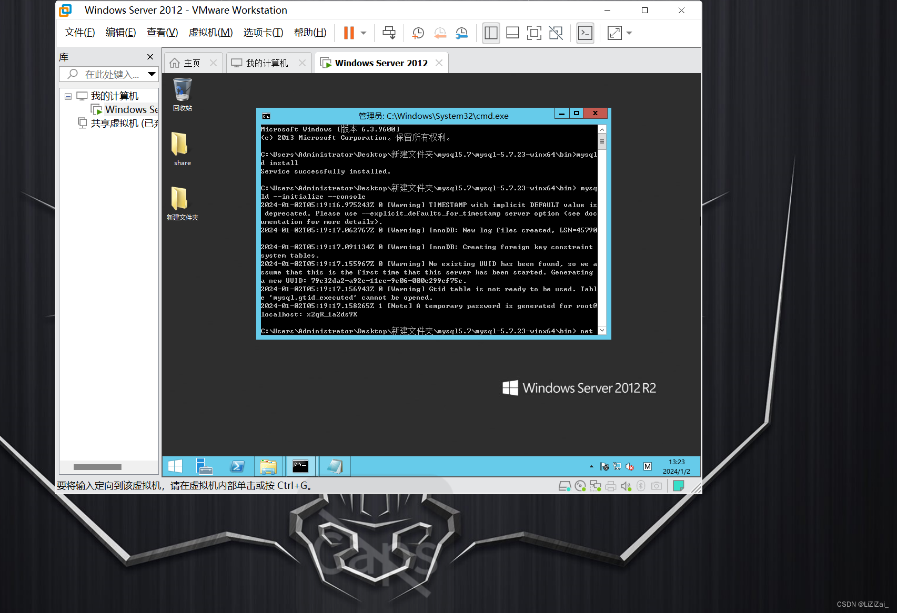This screenshot has width=897, height=613.
Task: Enter full screen mode
Action: click(534, 33)
